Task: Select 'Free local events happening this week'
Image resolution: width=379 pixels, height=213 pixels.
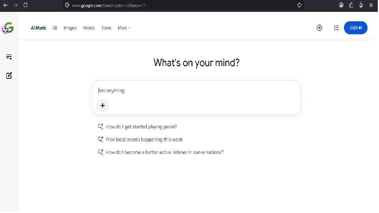Action: (144, 139)
